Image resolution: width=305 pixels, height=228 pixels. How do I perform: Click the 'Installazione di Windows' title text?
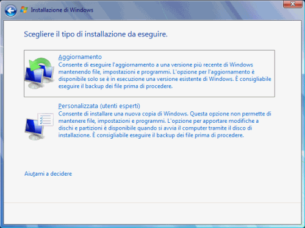pyautogui.click(x=62, y=10)
